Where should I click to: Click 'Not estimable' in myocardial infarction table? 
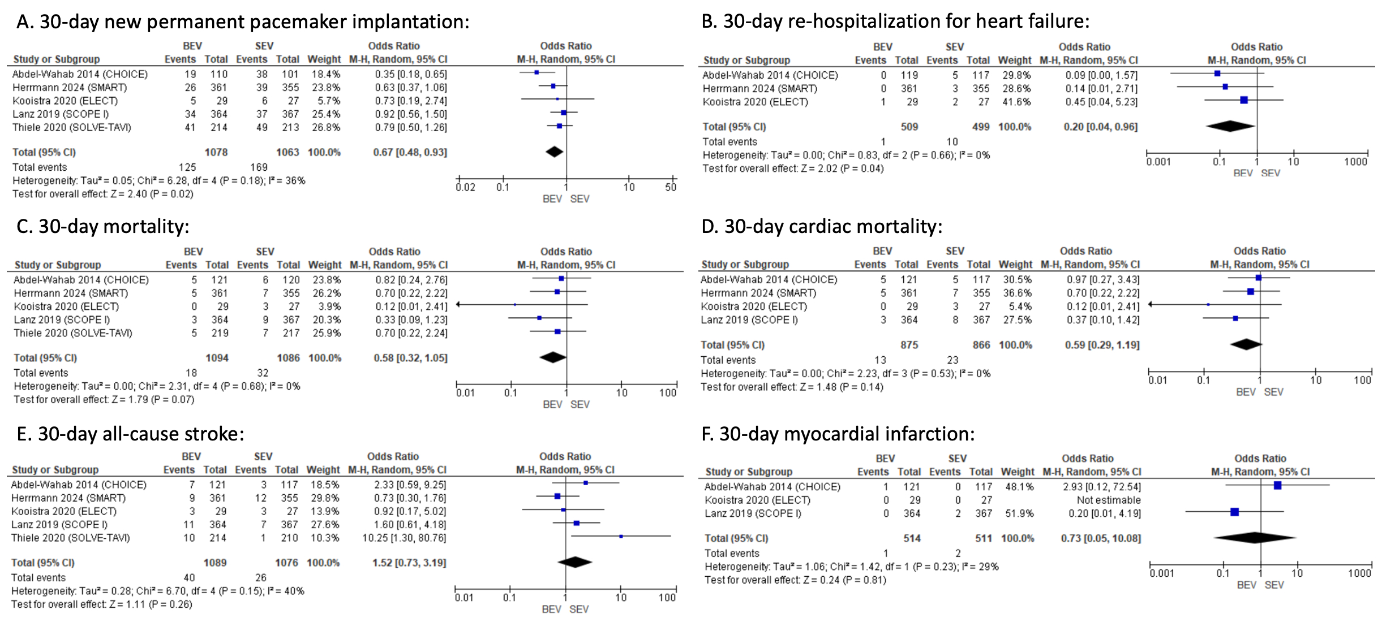(x=1108, y=500)
